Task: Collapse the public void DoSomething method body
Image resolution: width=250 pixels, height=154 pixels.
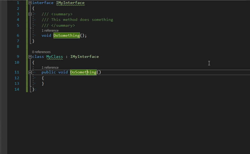Action: click(x=30, y=72)
